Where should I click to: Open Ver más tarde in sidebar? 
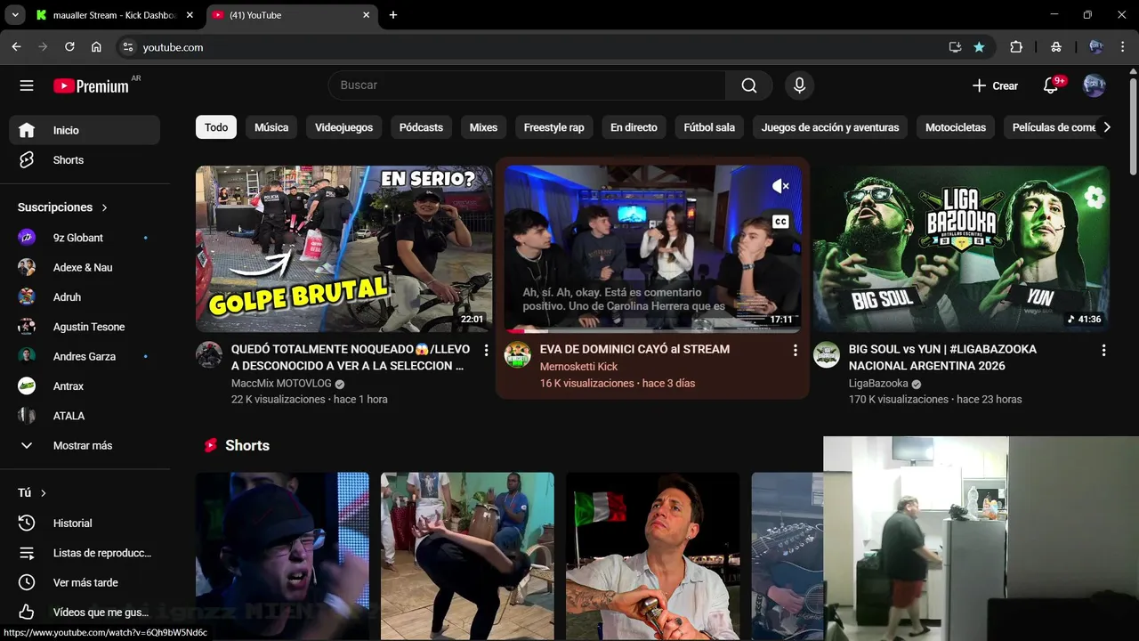tap(85, 582)
